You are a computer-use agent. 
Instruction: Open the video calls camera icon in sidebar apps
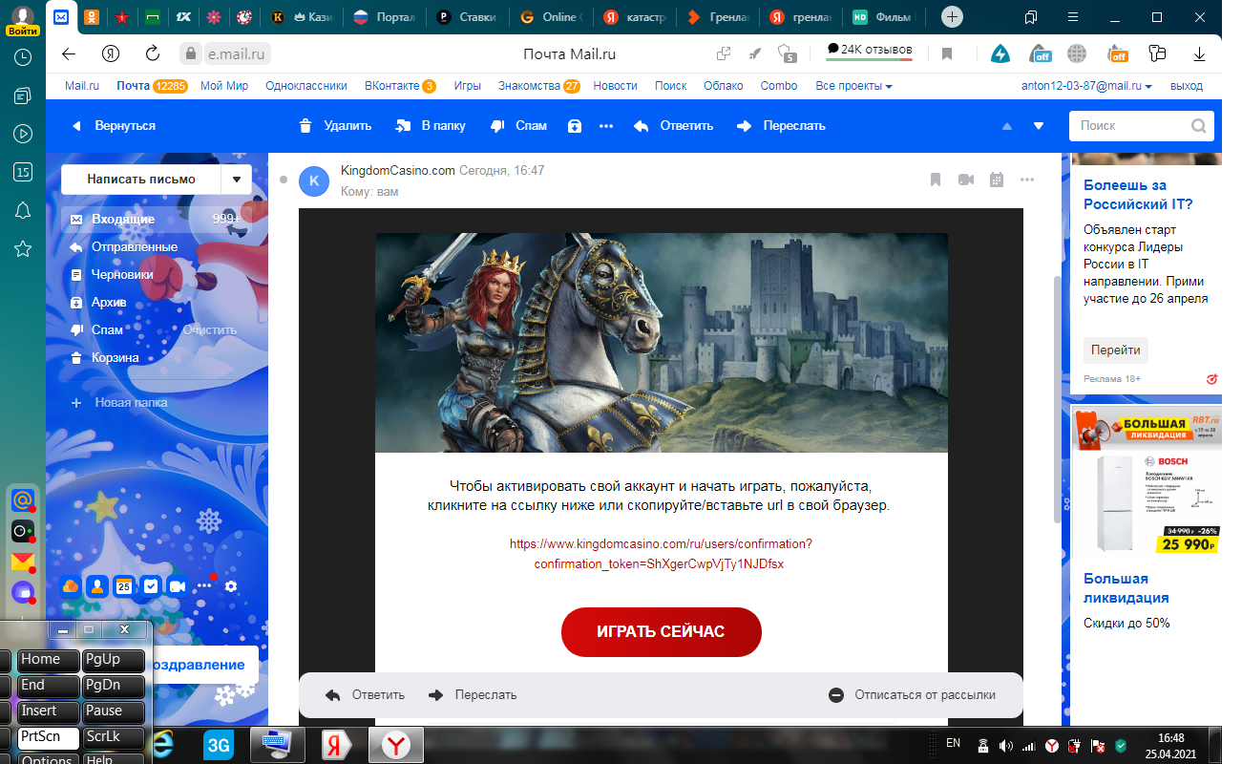(178, 586)
